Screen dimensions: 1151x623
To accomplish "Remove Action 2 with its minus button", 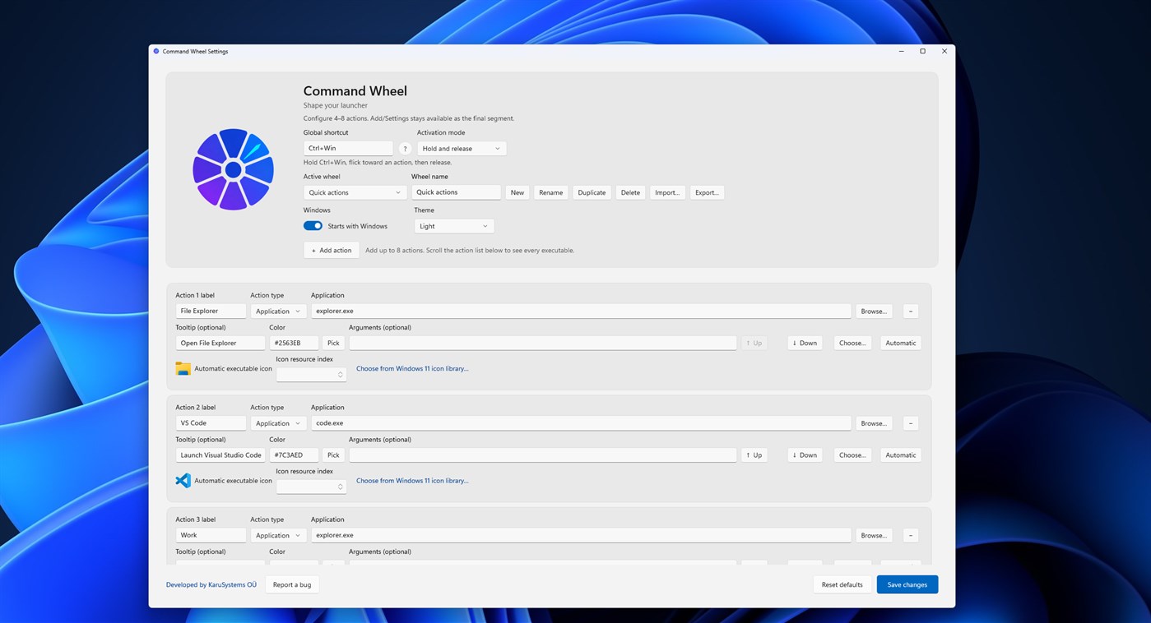I will pos(910,423).
